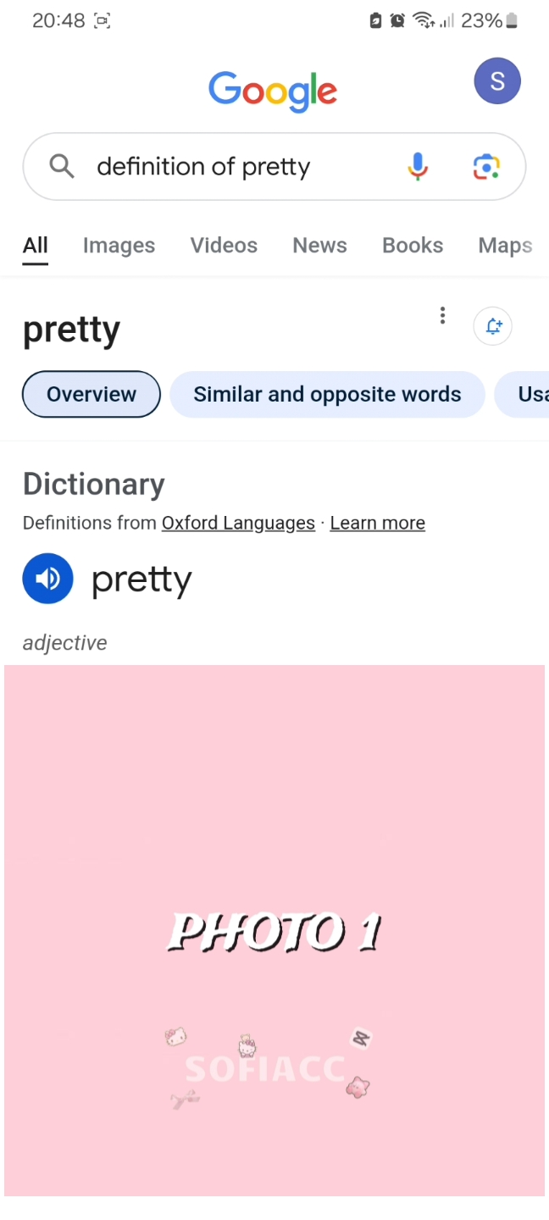Click the Learn more link
The image size is (549, 1220).
pos(377,523)
